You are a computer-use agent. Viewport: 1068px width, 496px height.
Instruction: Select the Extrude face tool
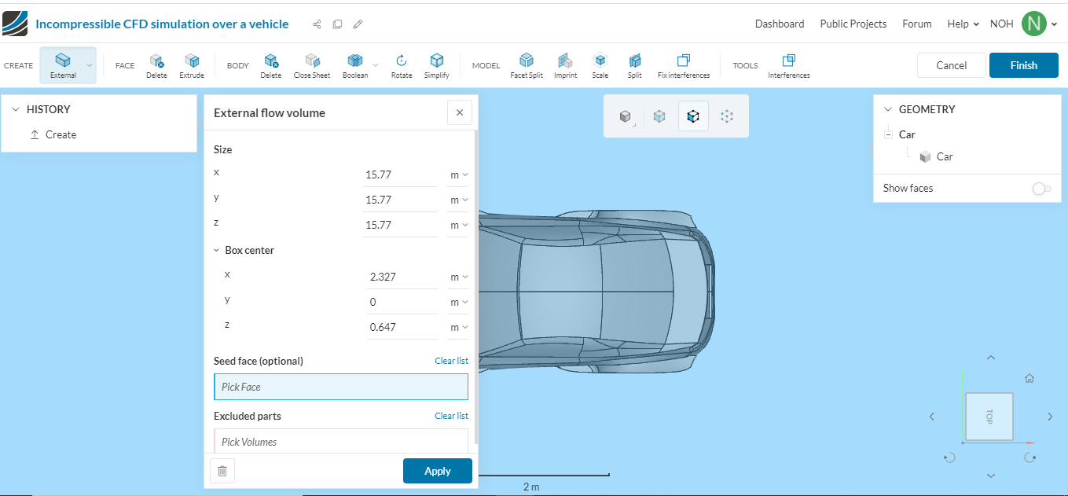tap(192, 64)
